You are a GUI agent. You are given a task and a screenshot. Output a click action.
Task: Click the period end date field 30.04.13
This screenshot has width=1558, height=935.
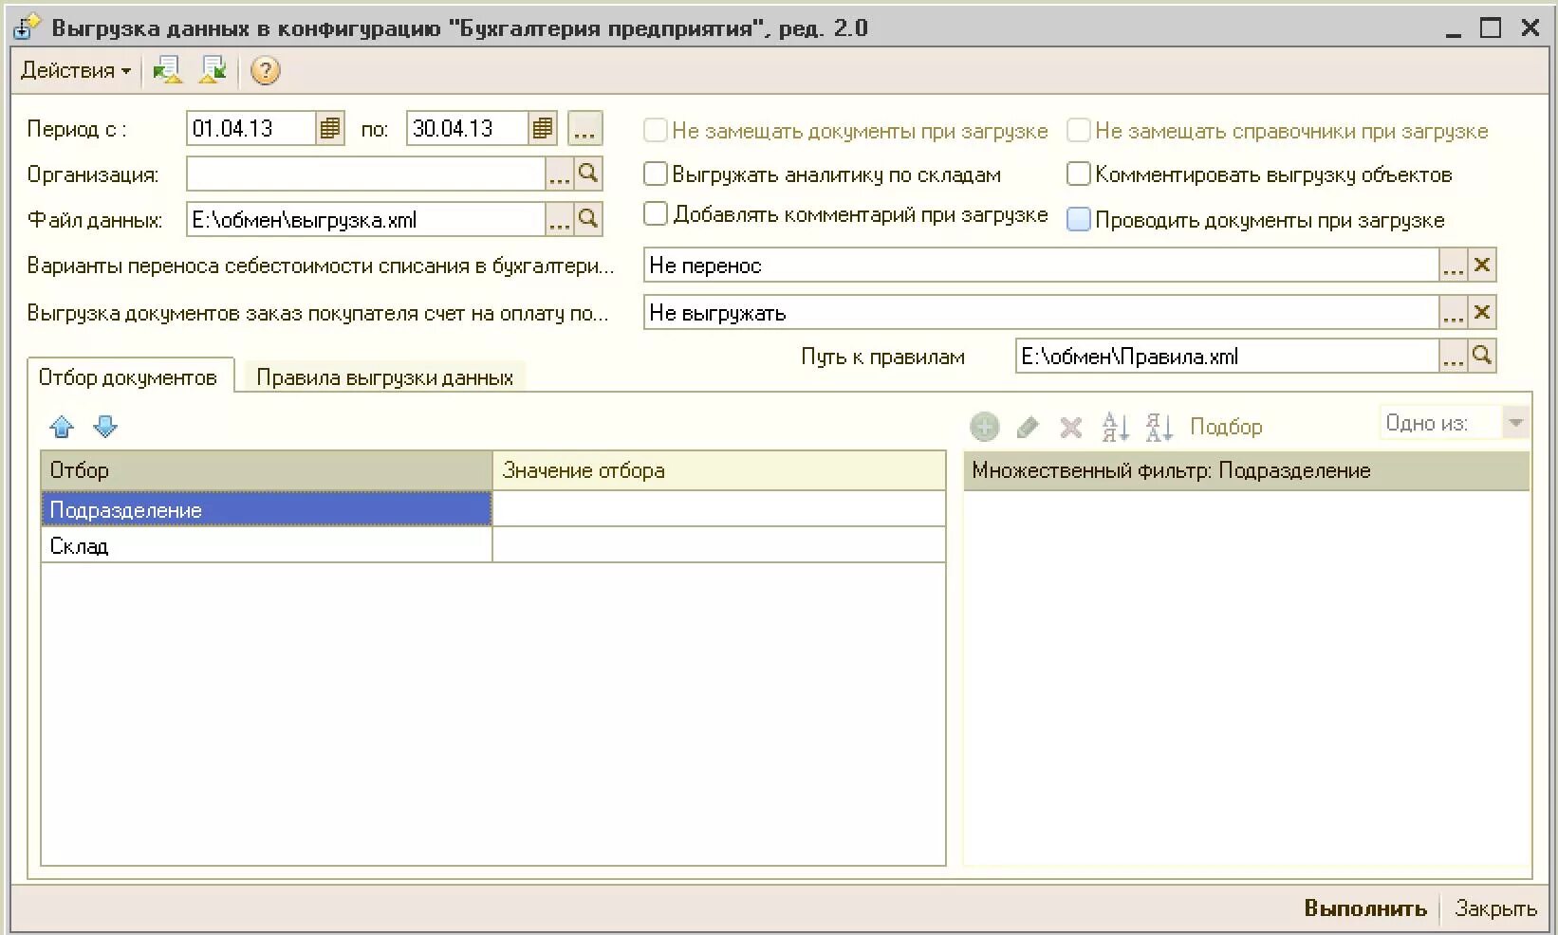468,129
